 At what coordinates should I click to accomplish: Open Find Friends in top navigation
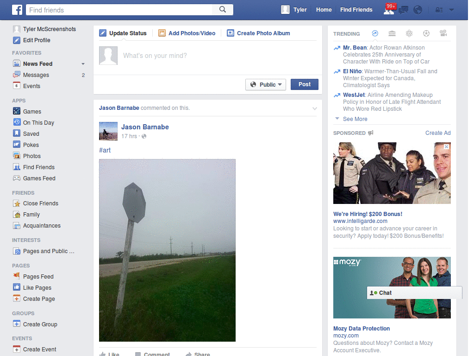[x=356, y=10]
